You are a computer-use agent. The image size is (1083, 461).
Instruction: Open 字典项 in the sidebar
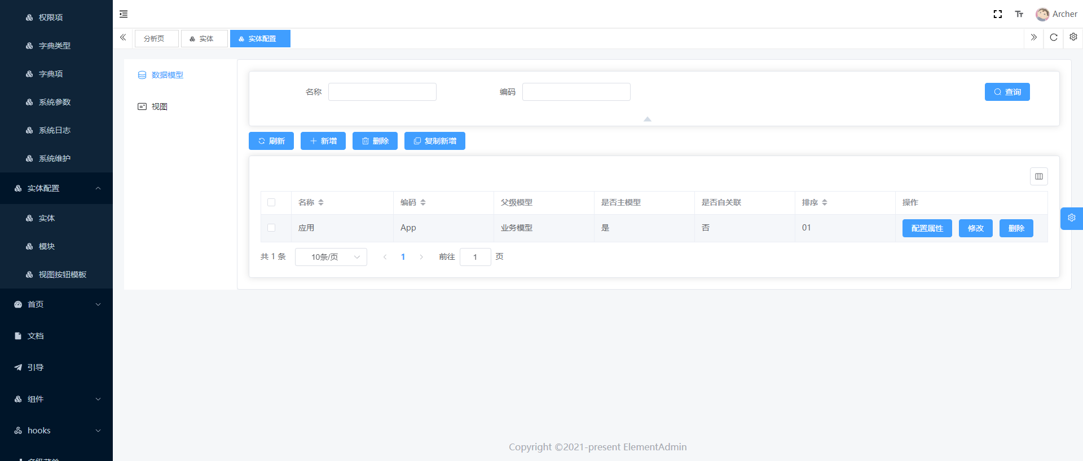(x=56, y=74)
